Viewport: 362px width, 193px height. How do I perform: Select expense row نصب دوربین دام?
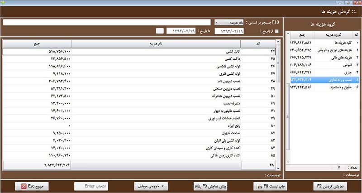coord(139,81)
